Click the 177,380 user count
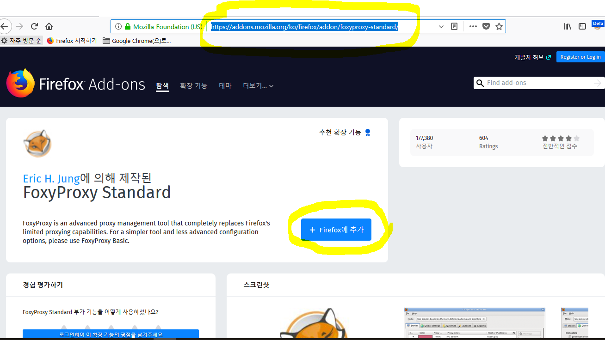605x340 pixels. 425,138
